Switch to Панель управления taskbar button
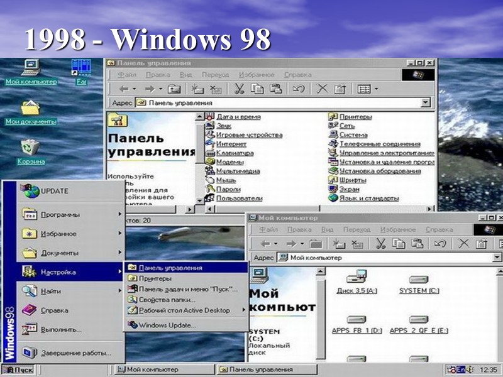The width and height of the screenshot is (503, 377). pyautogui.click(x=267, y=369)
